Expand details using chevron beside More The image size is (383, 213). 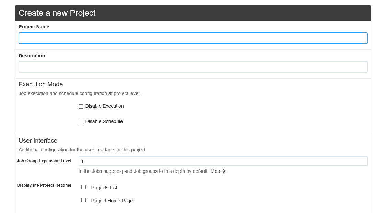[x=224, y=171]
